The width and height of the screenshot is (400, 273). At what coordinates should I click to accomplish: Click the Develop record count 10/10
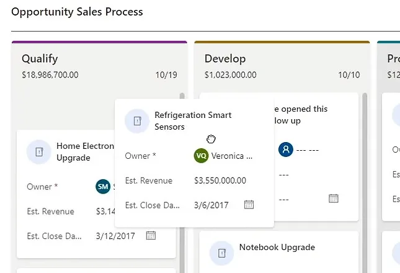coord(349,74)
